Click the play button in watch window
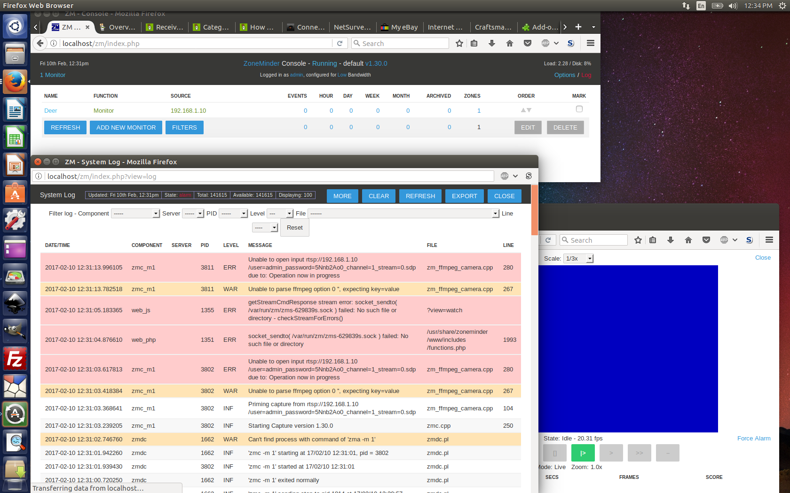This screenshot has height=493, width=790. click(x=583, y=453)
